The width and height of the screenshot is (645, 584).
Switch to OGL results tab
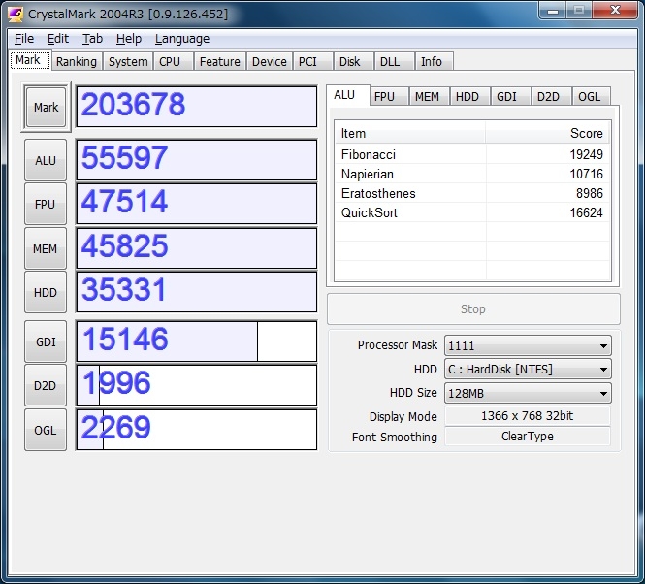click(x=589, y=96)
